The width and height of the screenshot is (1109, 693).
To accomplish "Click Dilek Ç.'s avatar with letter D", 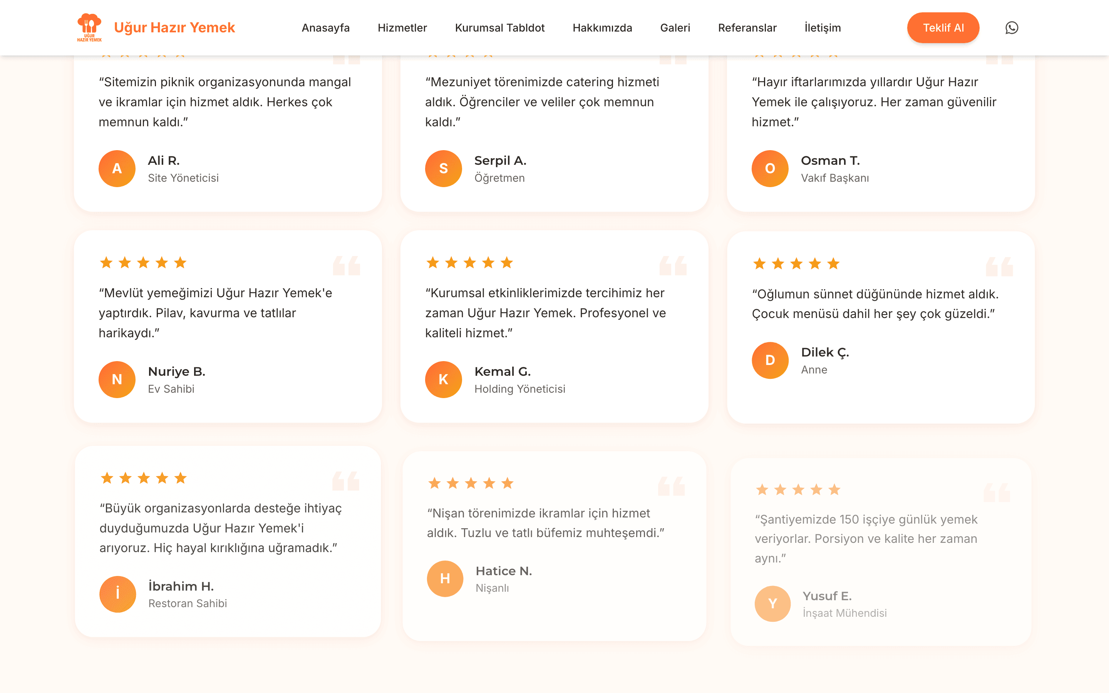I will pos(770,360).
